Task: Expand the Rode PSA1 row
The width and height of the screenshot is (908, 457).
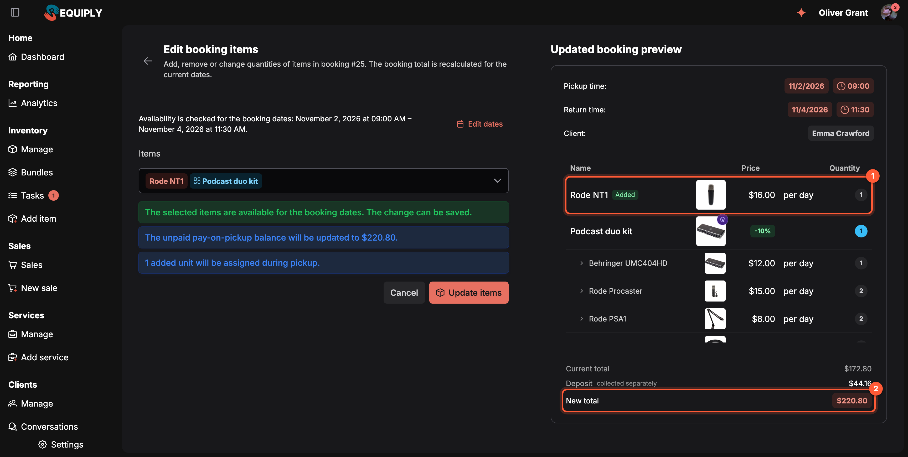Action: (581, 319)
